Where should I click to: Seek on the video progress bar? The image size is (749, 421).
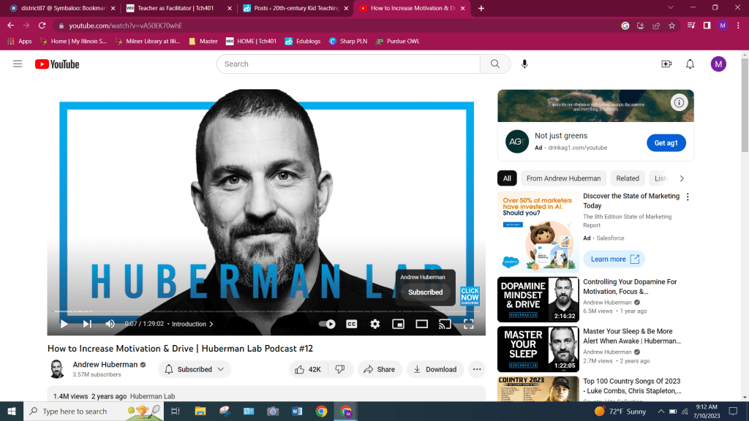click(266, 311)
